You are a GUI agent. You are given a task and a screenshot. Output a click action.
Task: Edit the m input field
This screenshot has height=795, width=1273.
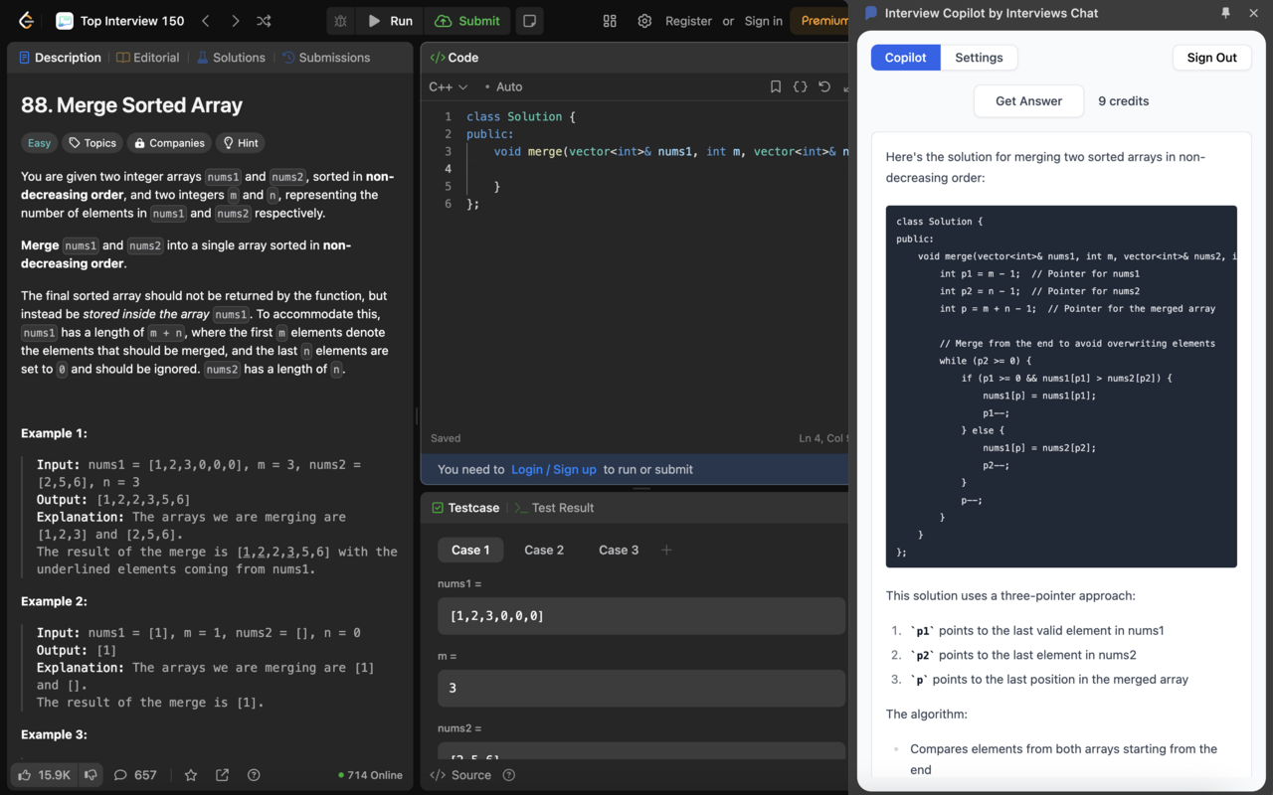click(641, 688)
